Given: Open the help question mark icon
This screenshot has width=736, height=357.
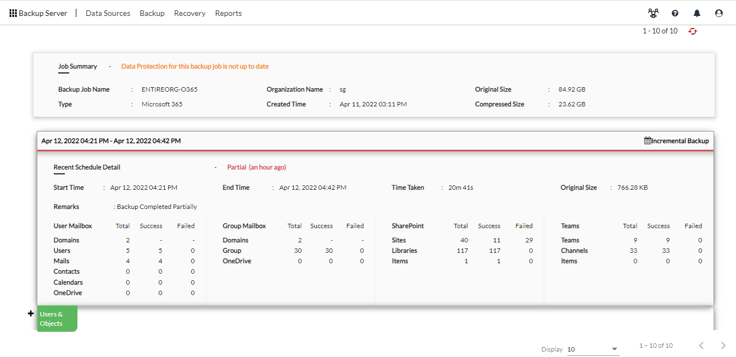Looking at the screenshot, I should pyautogui.click(x=675, y=13).
